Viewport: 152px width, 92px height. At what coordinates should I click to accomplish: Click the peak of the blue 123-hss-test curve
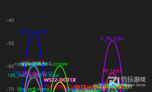point(34,34)
